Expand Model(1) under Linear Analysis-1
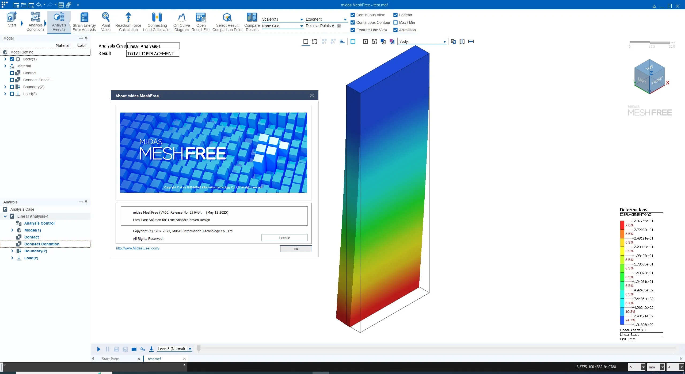Screen dimensions: 685x374 pos(12,230)
